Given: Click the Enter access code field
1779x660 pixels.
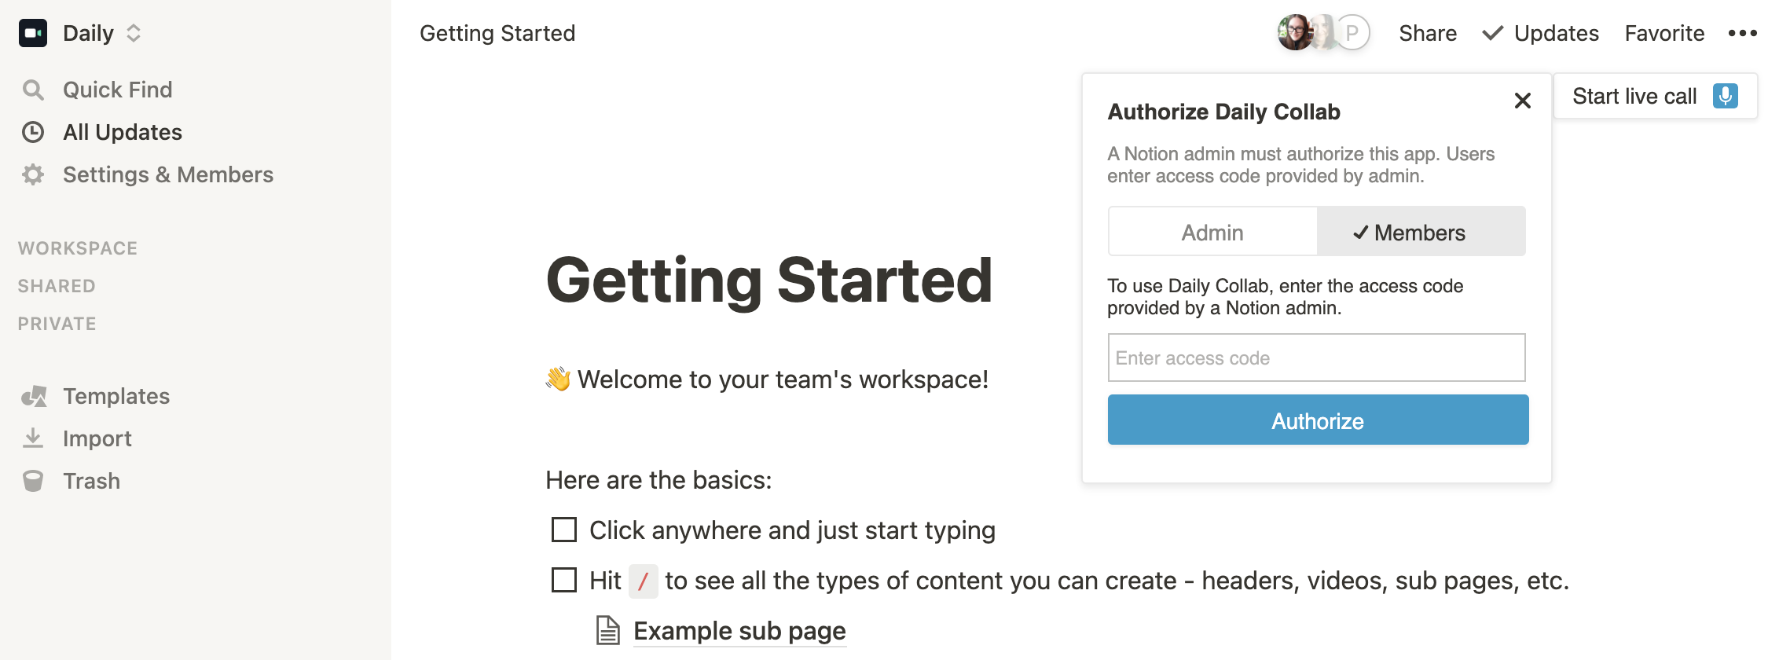Looking at the screenshot, I should (1316, 357).
